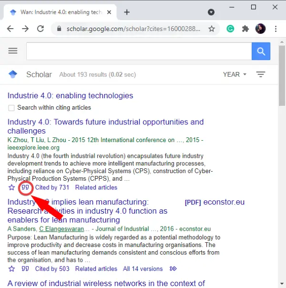Click the blue search magnifier button

tap(261, 51)
